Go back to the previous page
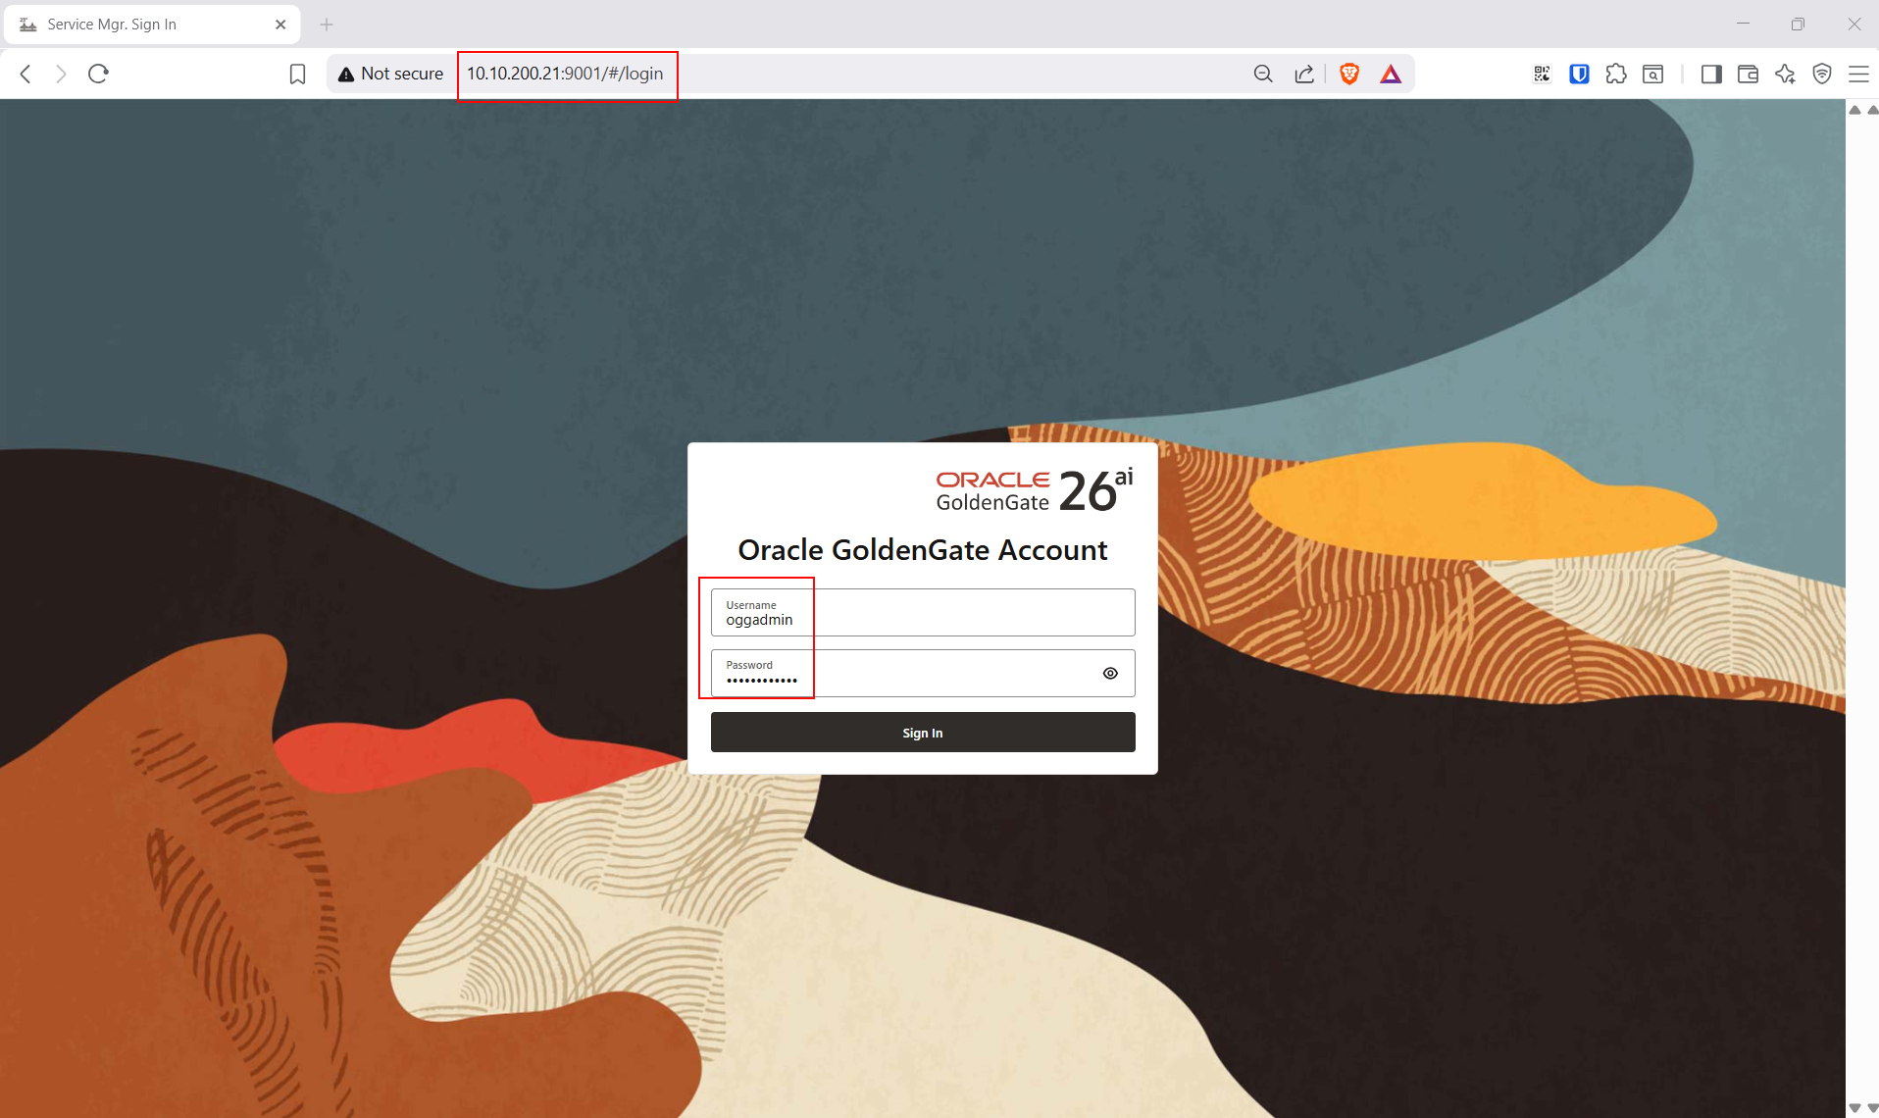The height and width of the screenshot is (1118, 1879). click(x=26, y=74)
